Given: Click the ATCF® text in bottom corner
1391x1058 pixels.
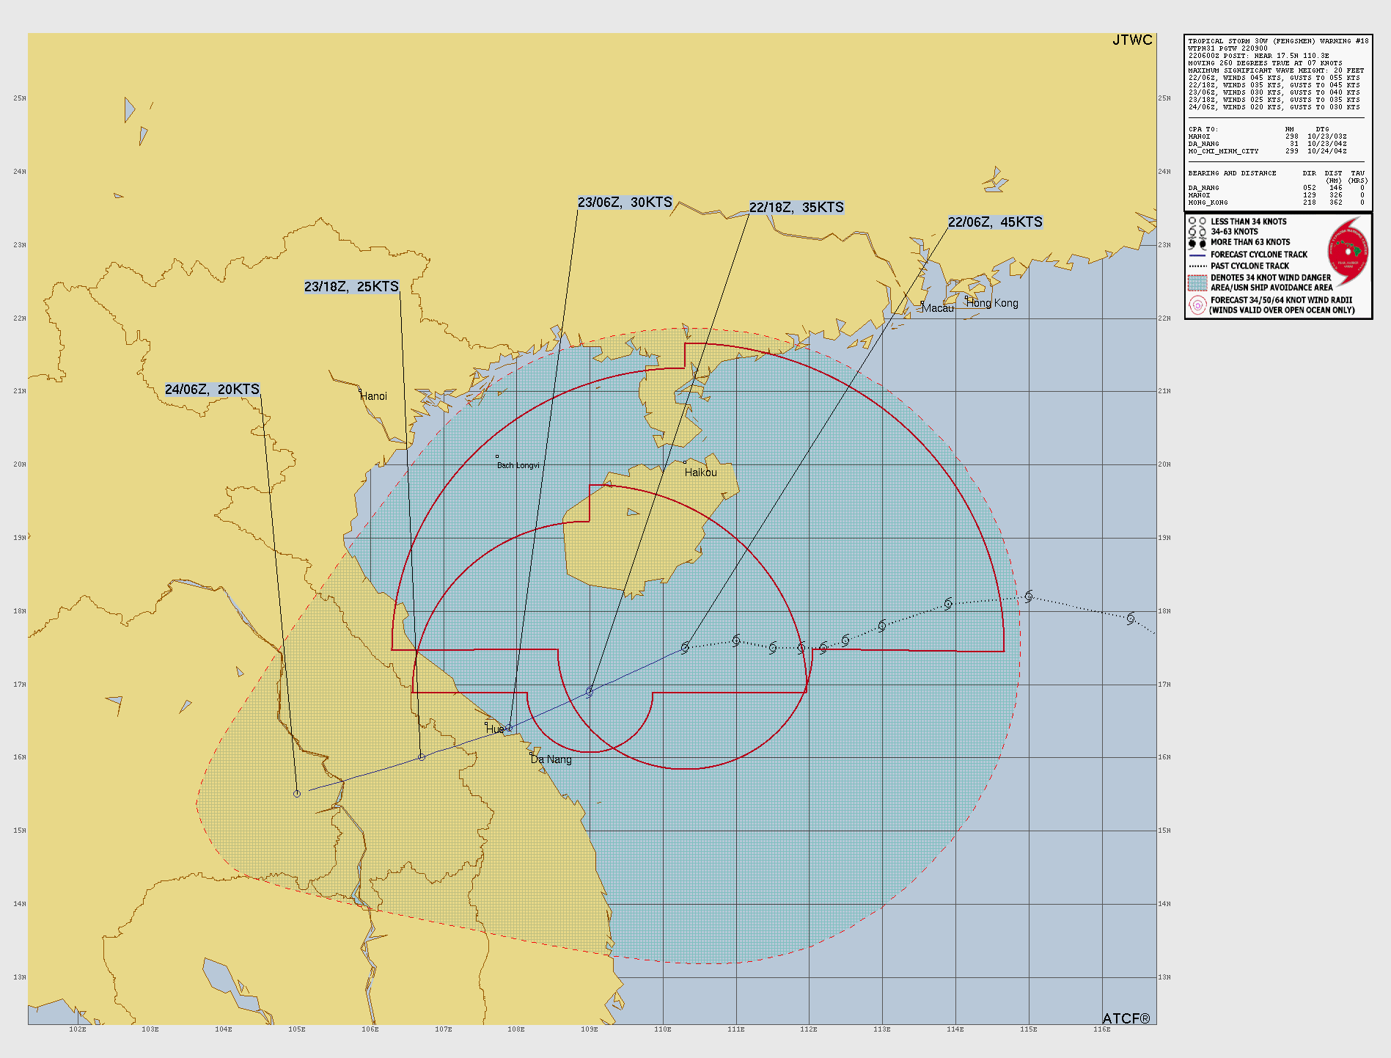Looking at the screenshot, I should pos(1126,1018).
